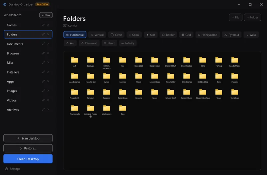Select the Diamond layout
The height and width of the screenshot is (175, 267).
pyautogui.click(x=89, y=43)
